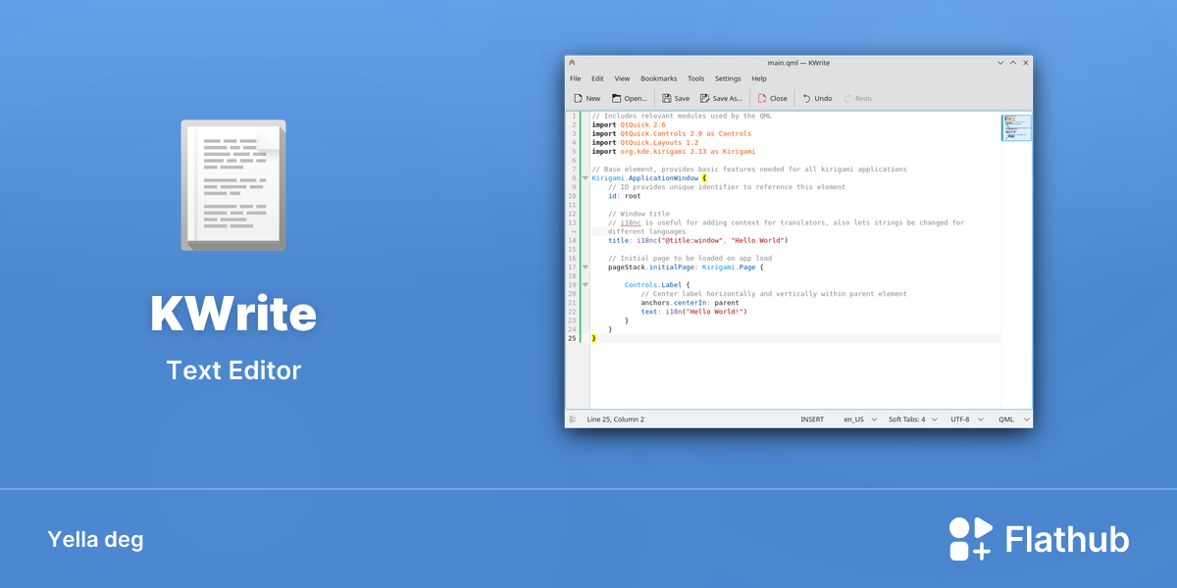Click the lines icon at status bar left
This screenshot has width=1177, height=588.
tap(573, 419)
